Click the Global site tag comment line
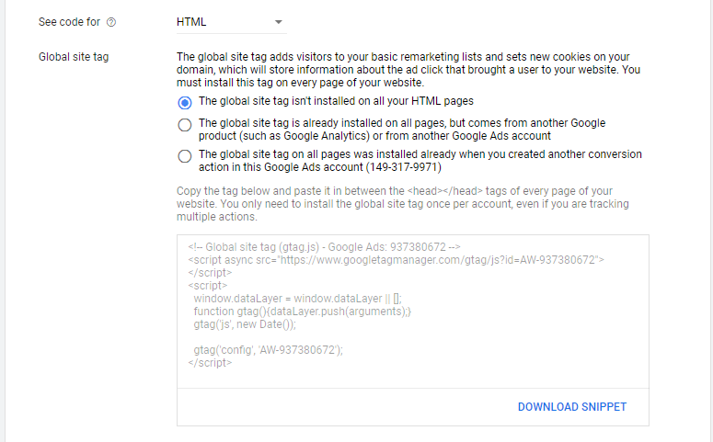Screen dimensions: 713x442 coord(324,247)
